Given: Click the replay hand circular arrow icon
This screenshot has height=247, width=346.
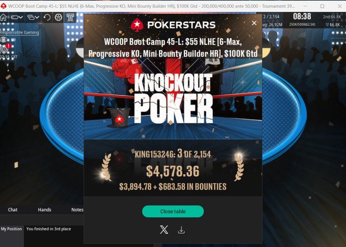Looking at the screenshot, I should 47,17.
